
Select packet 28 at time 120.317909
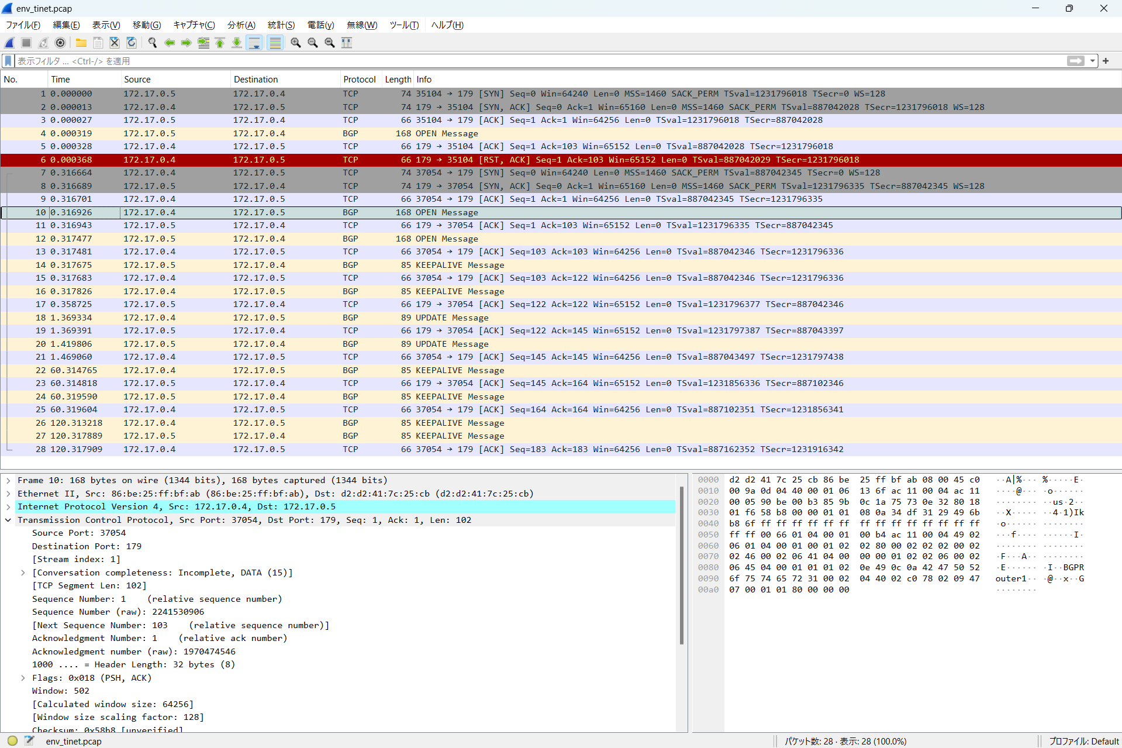[561, 449]
